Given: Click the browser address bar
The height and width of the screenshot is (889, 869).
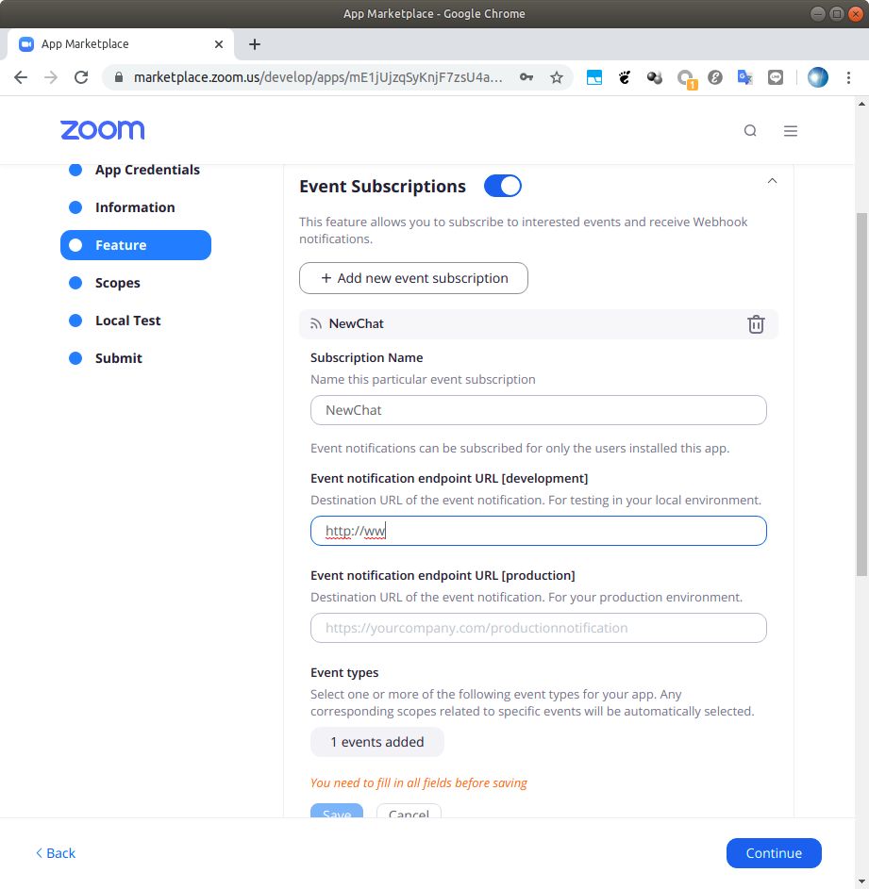Looking at the screenshot, I should click(x=318, y=77).
